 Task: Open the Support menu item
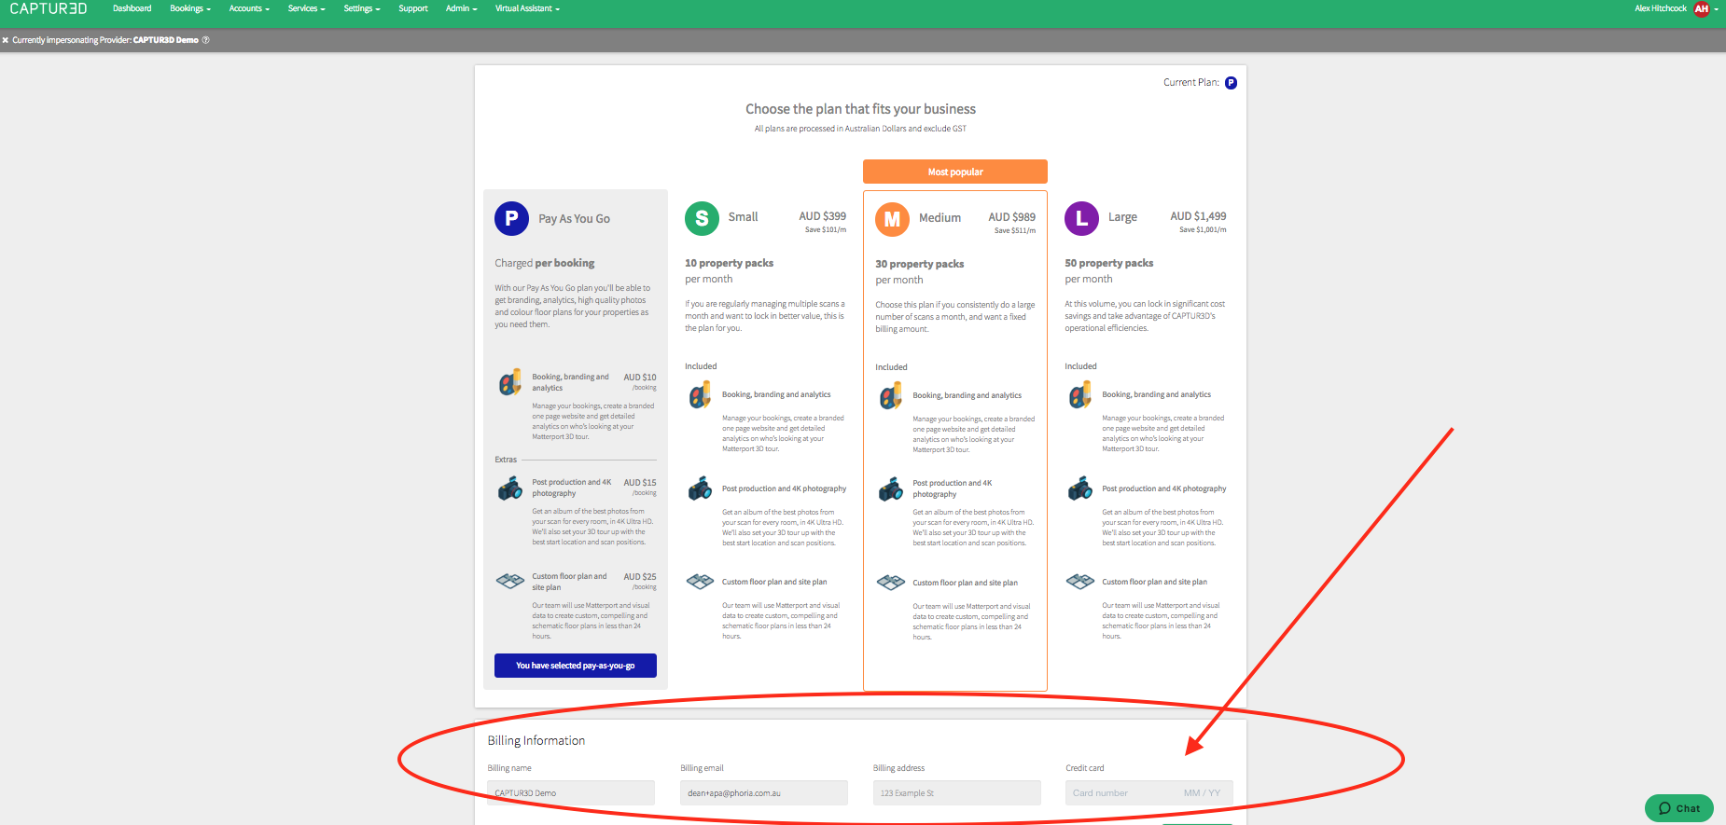[413, 8]
